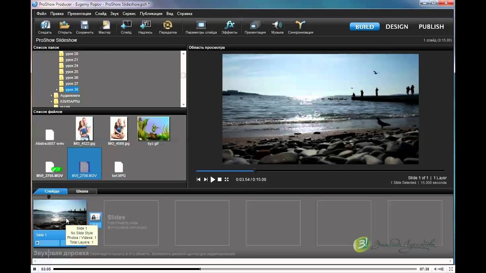This screenshot has width=486, height=273.
Task: Open the Правка menu
Action: (57, 14)
